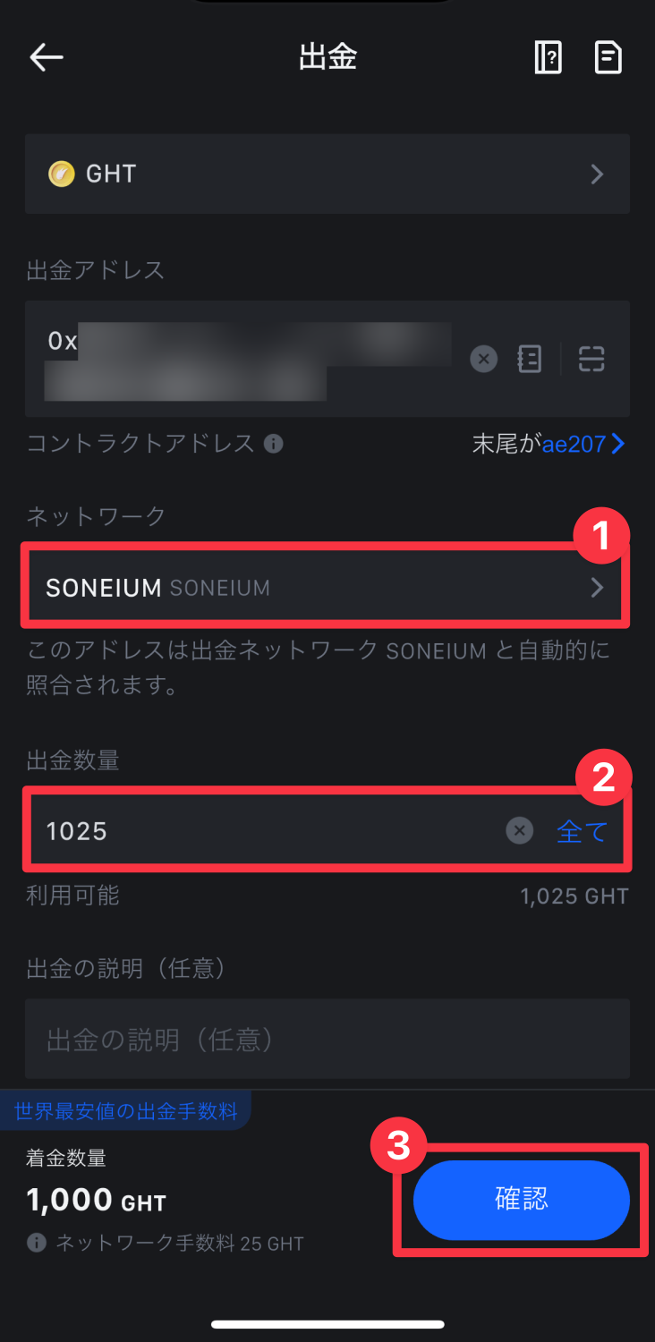Open the withdrawal help guide icon

click(548, 58)
